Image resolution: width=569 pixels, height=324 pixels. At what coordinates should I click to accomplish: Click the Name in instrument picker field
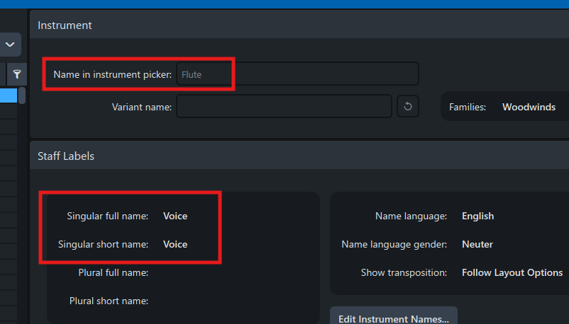tap(297, 74)
